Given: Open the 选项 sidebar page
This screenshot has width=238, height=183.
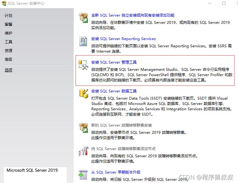Looking at the screenshot, I should [x=8, y=70].
